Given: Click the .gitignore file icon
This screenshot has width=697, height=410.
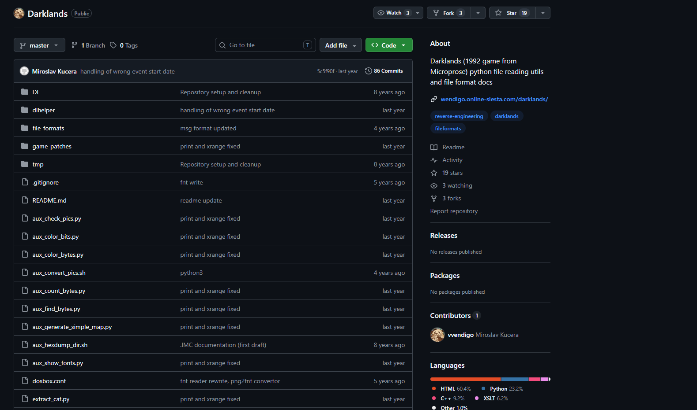Looking at the screenshot, I should [25, 182].
